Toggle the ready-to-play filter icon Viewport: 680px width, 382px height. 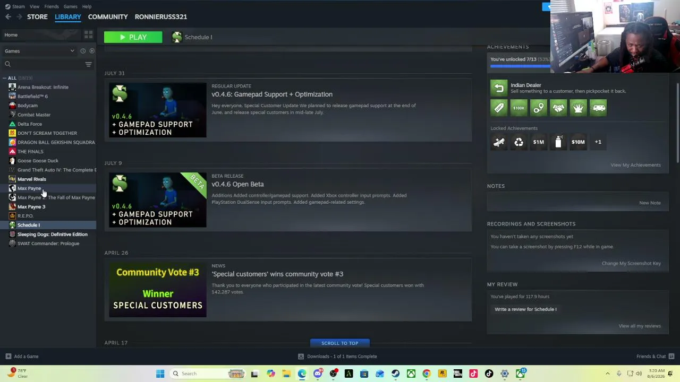pos(92,51)
